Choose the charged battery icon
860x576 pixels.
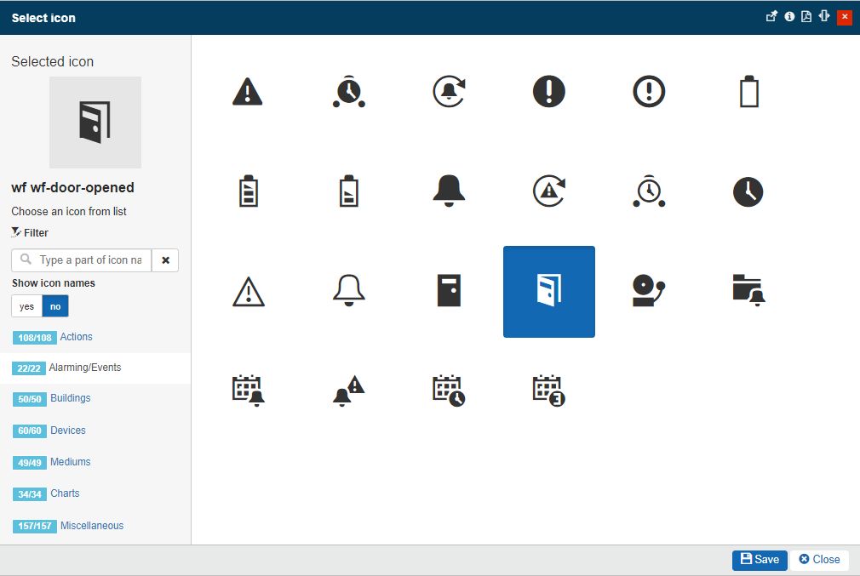pyautogui.click(x=247, y=191)
